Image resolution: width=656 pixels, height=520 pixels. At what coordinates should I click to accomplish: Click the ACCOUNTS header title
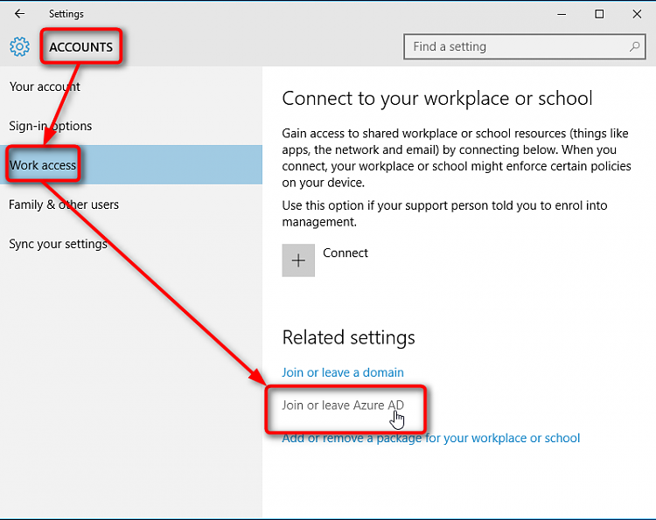click(x=80, y=47)
